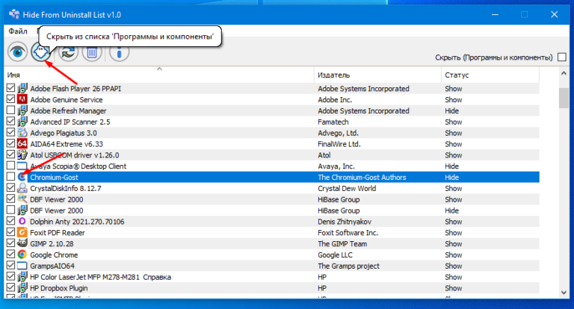
Task: Uncheck the Adobe Flash Player 26 PPAPI checkbox
Action: coord(10,88)
